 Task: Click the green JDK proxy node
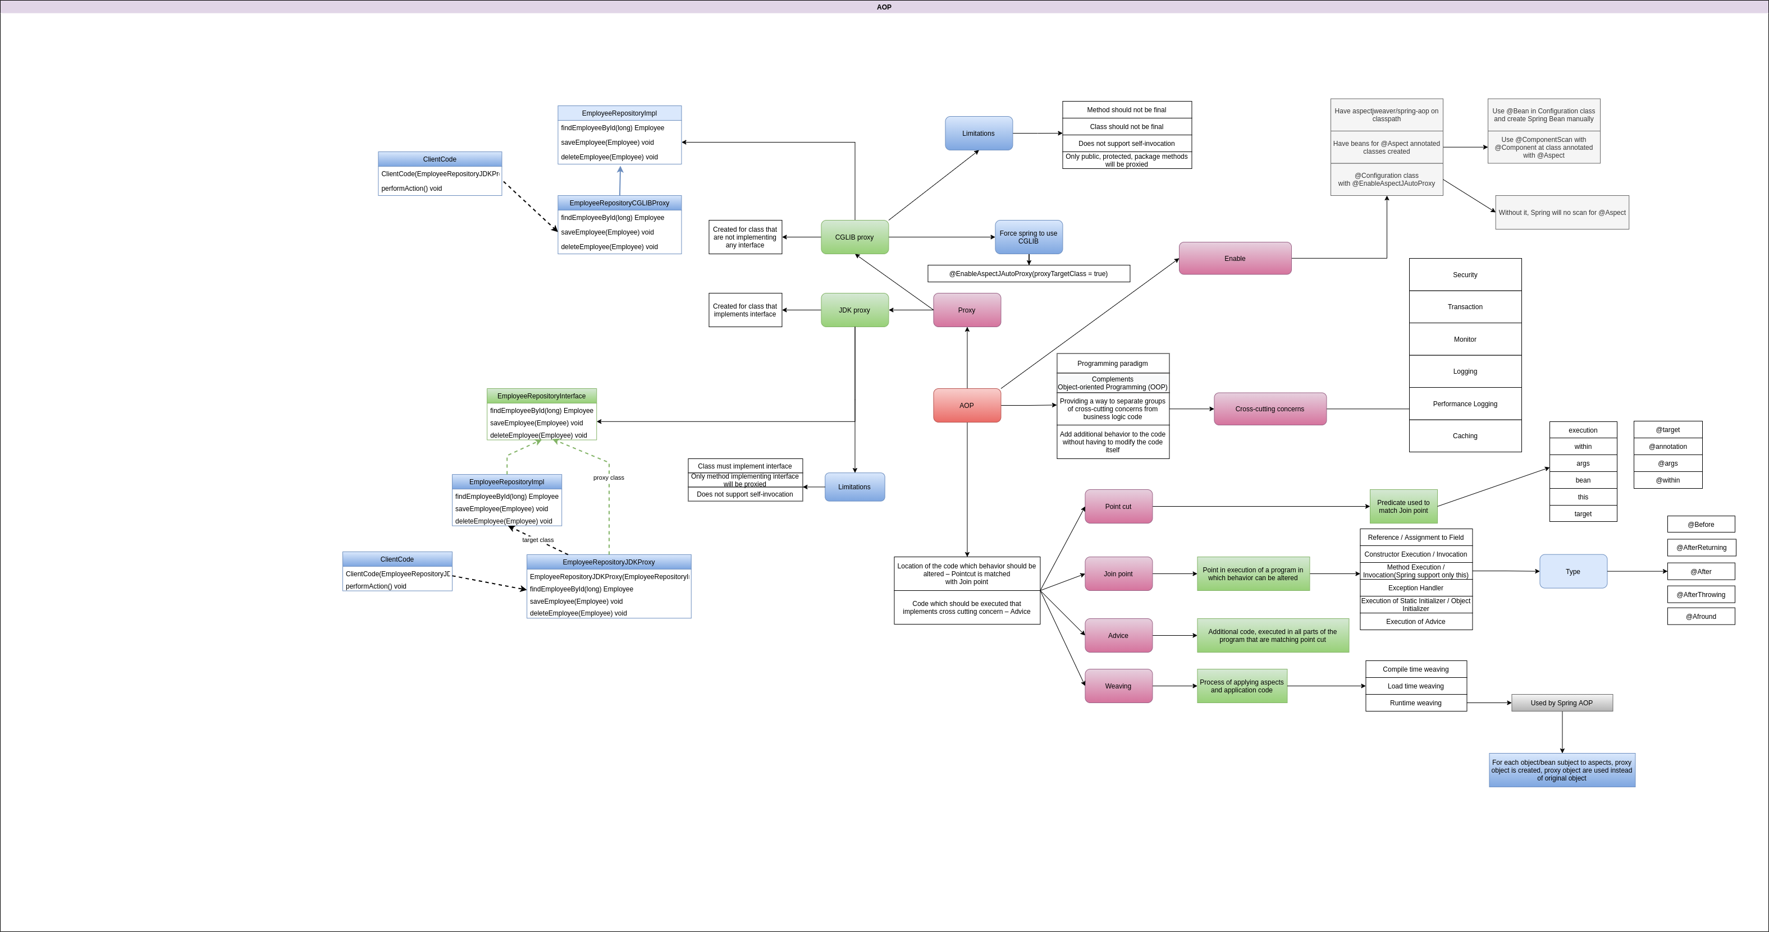[x=854, y=310]
